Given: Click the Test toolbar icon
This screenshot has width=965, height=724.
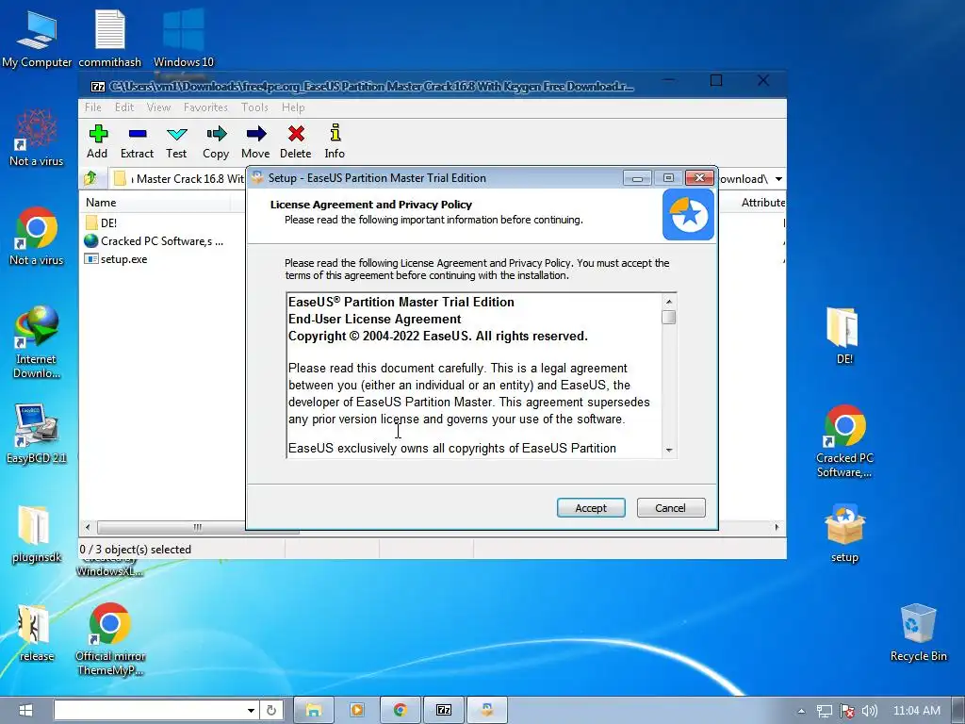Looking at the screenshot, I should pyautogui.click(x=176, y=141).
